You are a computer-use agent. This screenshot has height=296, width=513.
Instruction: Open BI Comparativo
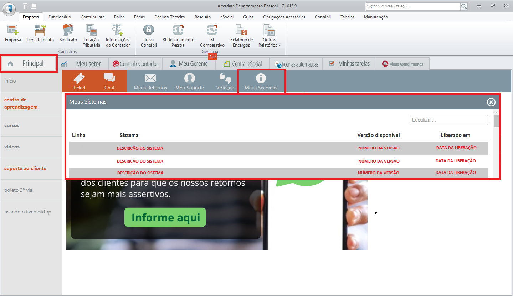click(212, 36)
